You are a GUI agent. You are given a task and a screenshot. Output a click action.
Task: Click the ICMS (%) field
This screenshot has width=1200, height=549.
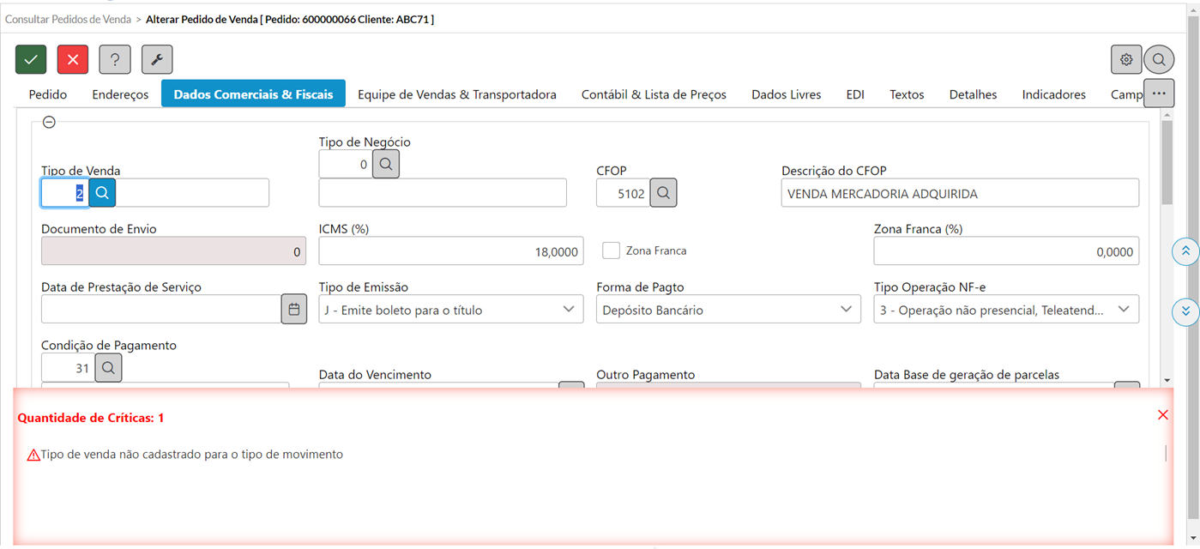point(451,251)
